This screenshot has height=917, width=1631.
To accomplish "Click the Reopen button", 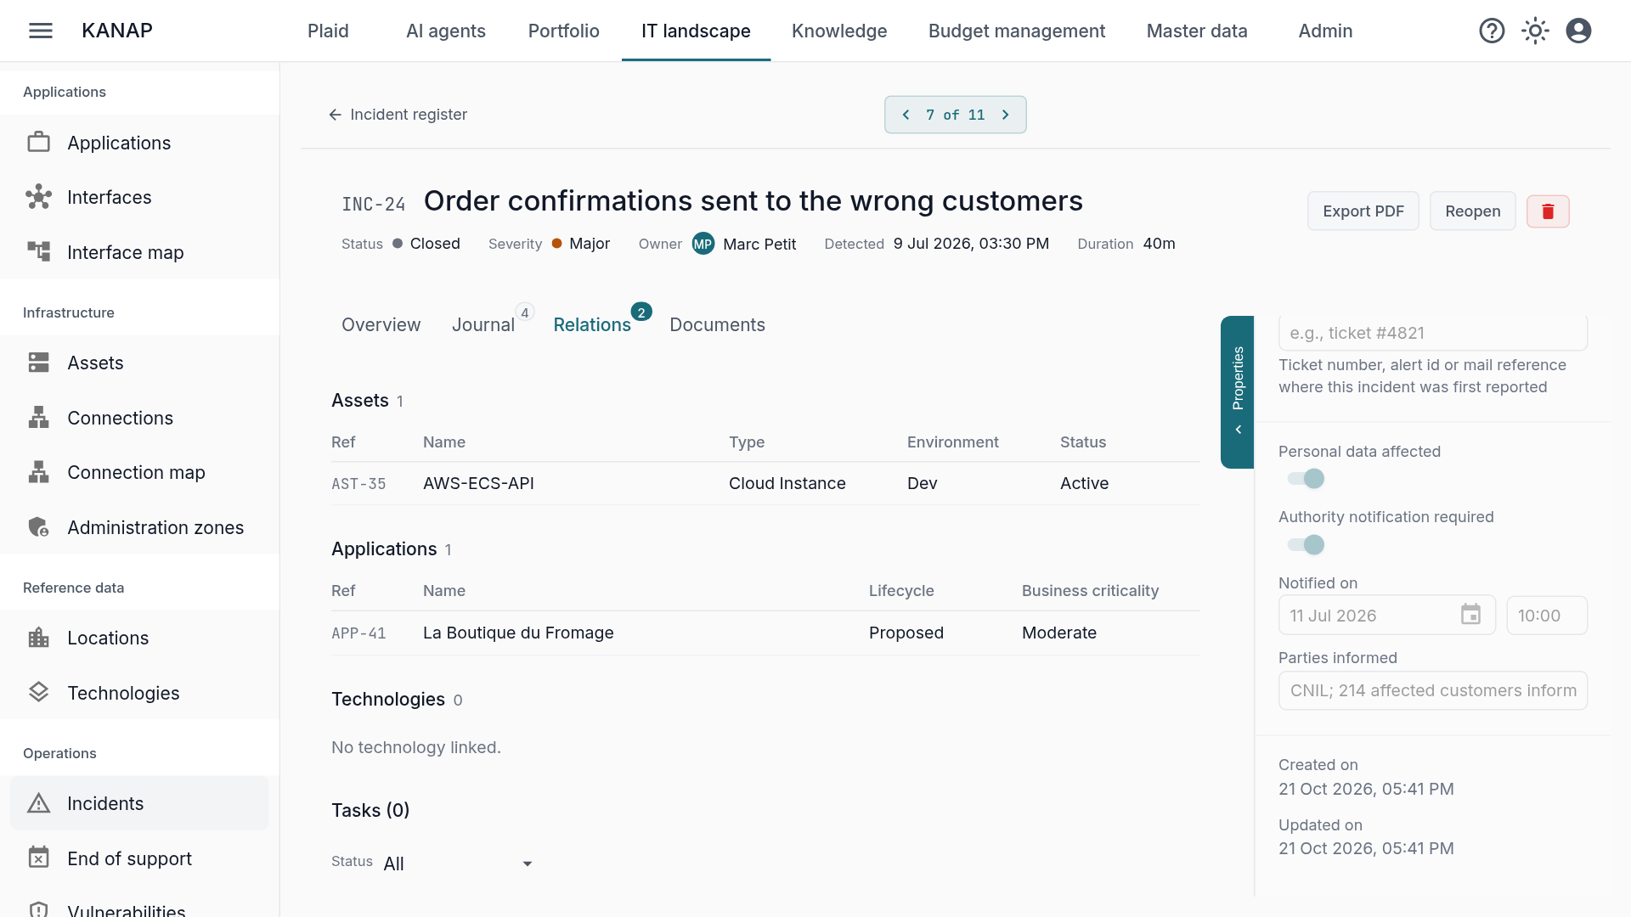I will click(x=1473, y=211).
